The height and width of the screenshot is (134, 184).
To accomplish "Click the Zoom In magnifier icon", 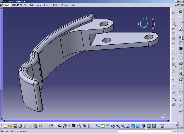I will (118, 126).
